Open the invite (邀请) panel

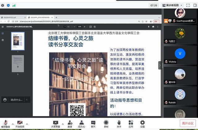click(x=70, y=124)
